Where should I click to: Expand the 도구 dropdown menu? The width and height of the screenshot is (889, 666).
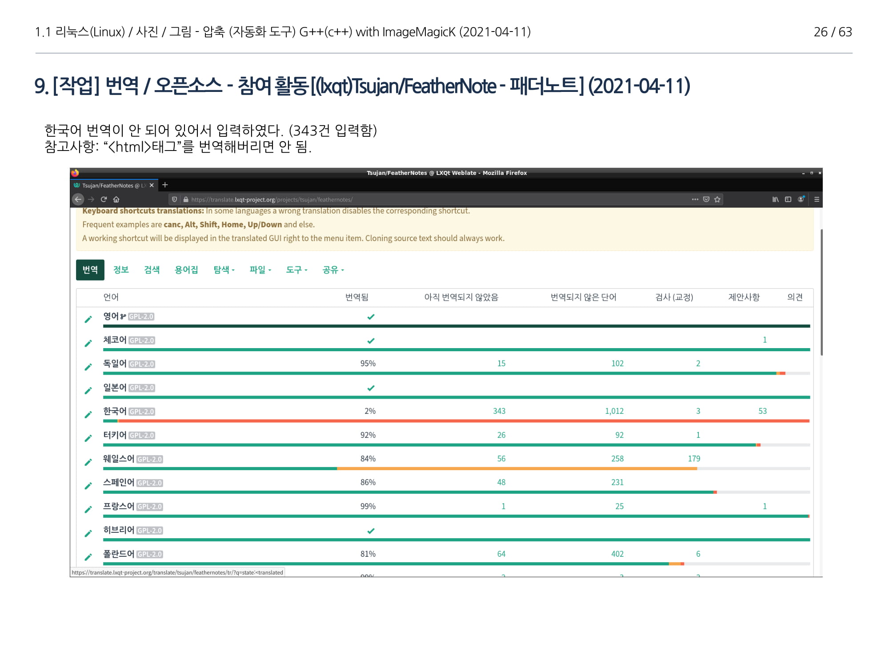[296, 270]
